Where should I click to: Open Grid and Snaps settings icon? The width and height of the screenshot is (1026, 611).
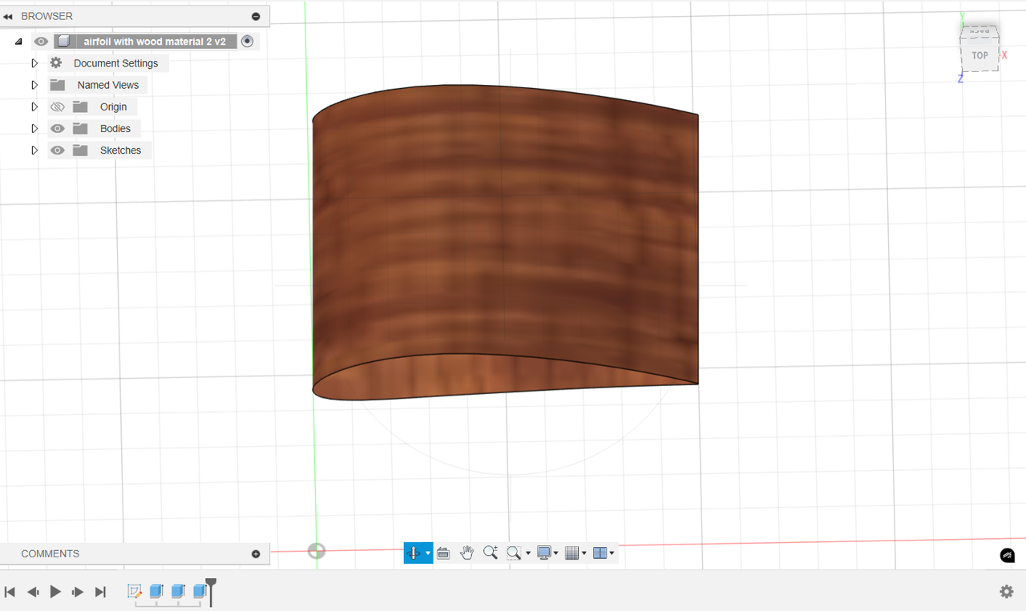(x=572, y=553)
